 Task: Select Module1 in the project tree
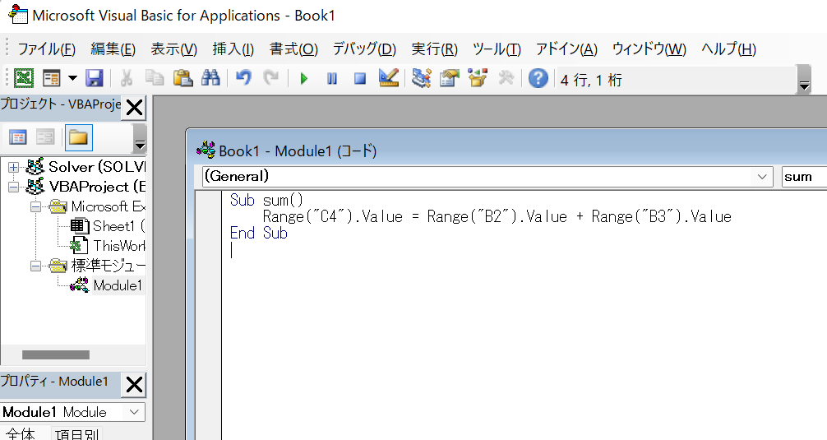[118, 285]
